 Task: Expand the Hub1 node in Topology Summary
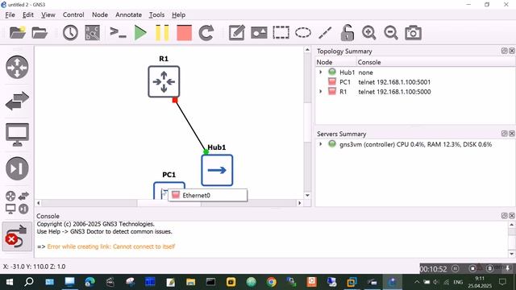[x=321, y=72]
